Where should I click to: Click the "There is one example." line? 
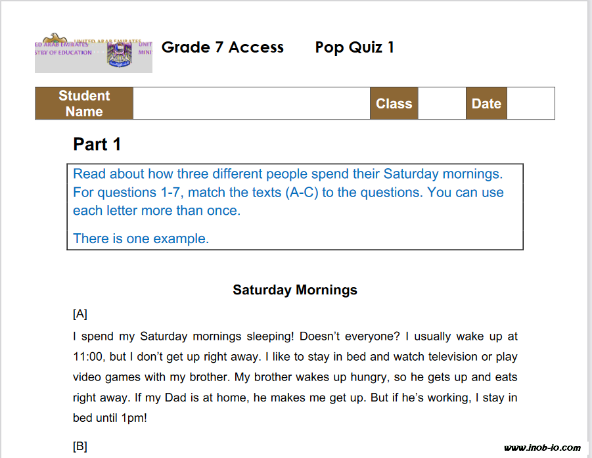point(141,239)
